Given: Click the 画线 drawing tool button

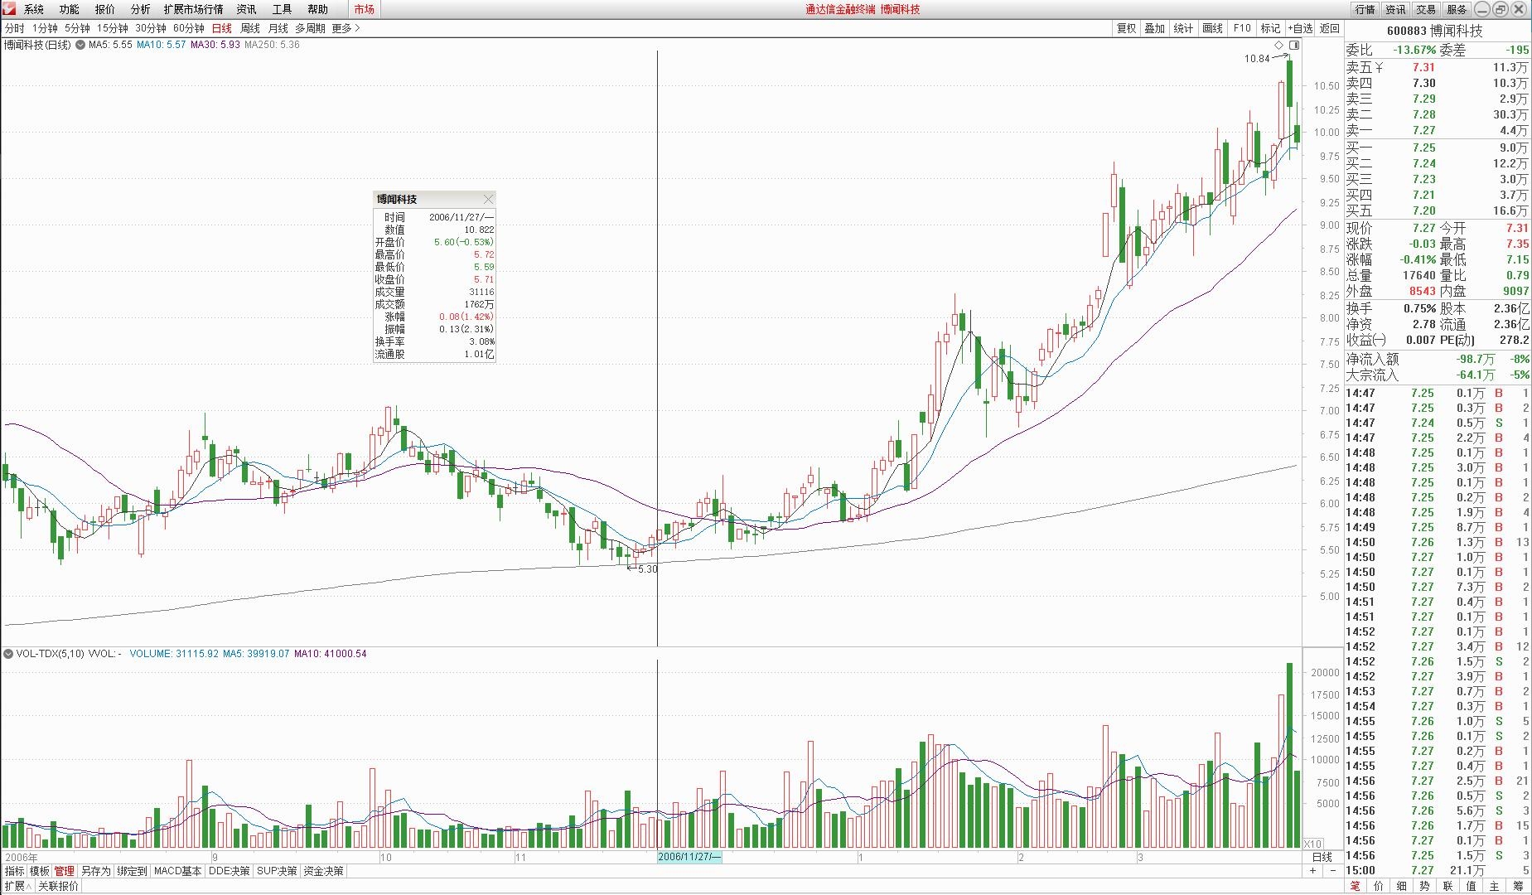Looking at the screenshot, I should click(1212, 28).
